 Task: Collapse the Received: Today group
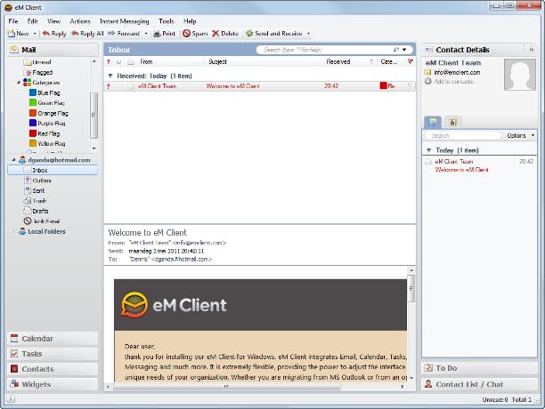110,76
